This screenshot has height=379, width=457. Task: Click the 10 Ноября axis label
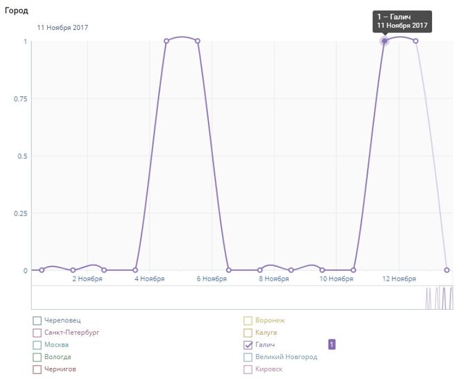coord(336,279)
